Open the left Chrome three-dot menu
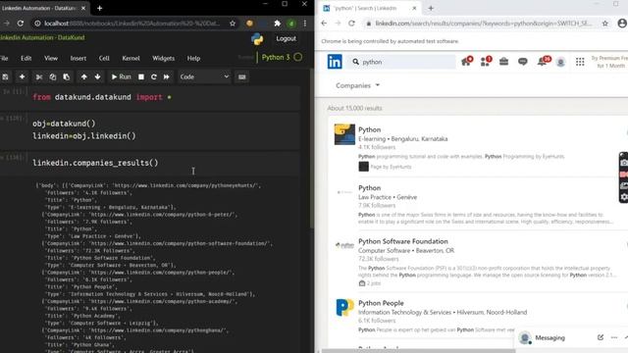 [305, 24]
